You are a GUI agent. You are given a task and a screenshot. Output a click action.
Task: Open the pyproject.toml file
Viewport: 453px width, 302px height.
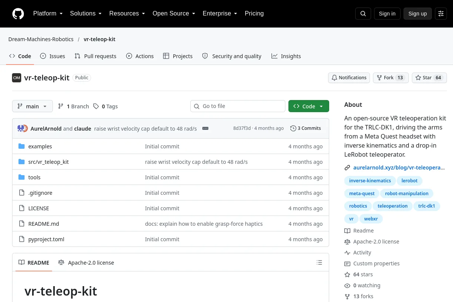pos(46,239)
